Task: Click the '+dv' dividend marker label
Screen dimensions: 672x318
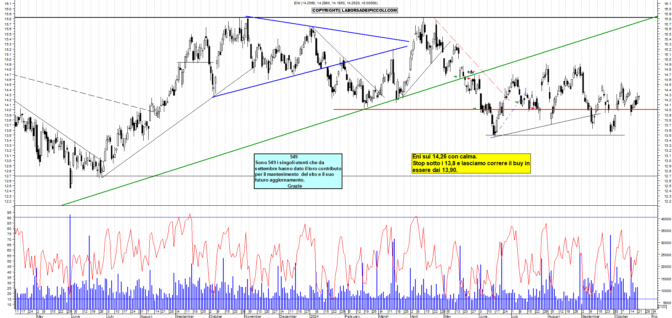Action: click(x=470, y=72)
